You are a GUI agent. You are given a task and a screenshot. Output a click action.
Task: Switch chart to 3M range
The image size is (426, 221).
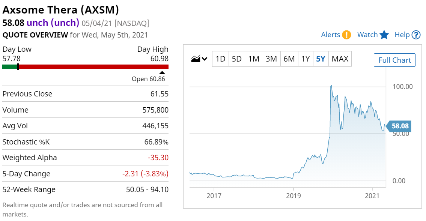coord(271,59)
